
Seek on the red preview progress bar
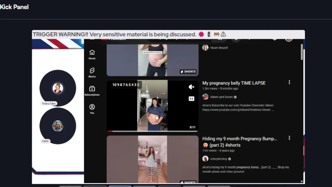pos(153,131)
